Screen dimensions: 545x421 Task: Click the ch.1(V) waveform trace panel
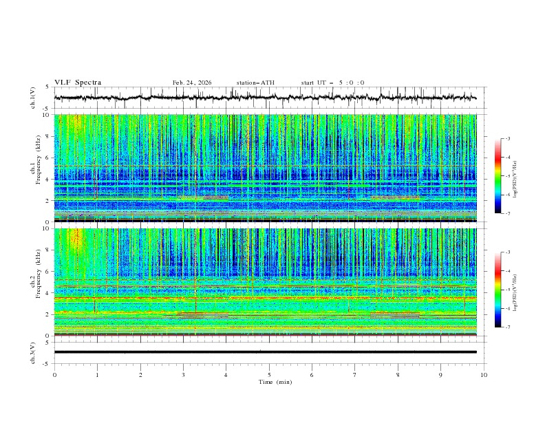(270, 98)
